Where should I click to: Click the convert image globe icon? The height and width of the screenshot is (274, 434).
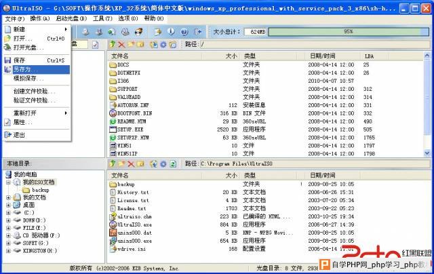(x=112, y=32)
